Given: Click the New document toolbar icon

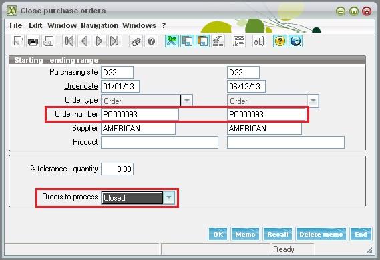Looking at the screenshot, I should coord(18,41).
